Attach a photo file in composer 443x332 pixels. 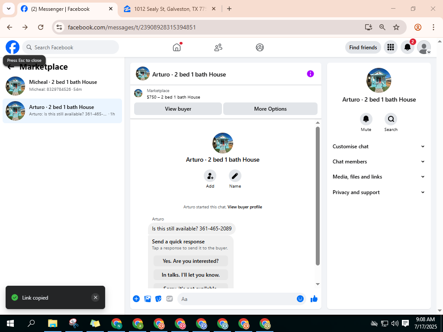pos(148,299)
